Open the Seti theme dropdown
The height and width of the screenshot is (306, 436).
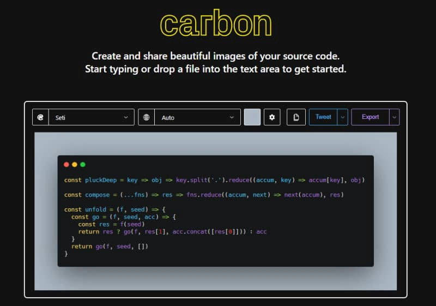click(92, 117)
